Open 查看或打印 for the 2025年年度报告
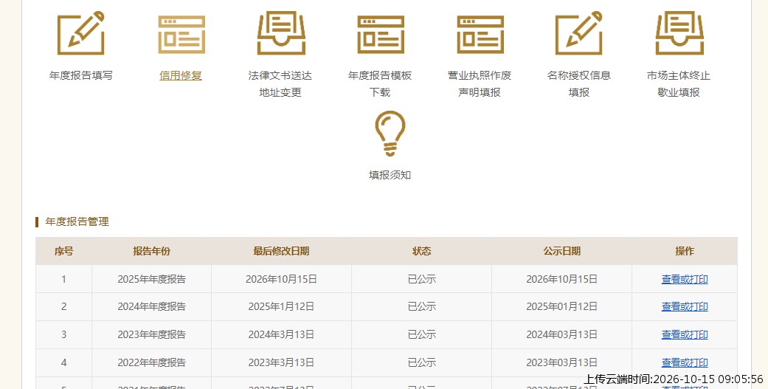 pyautogui.click(x=684, y=279)
